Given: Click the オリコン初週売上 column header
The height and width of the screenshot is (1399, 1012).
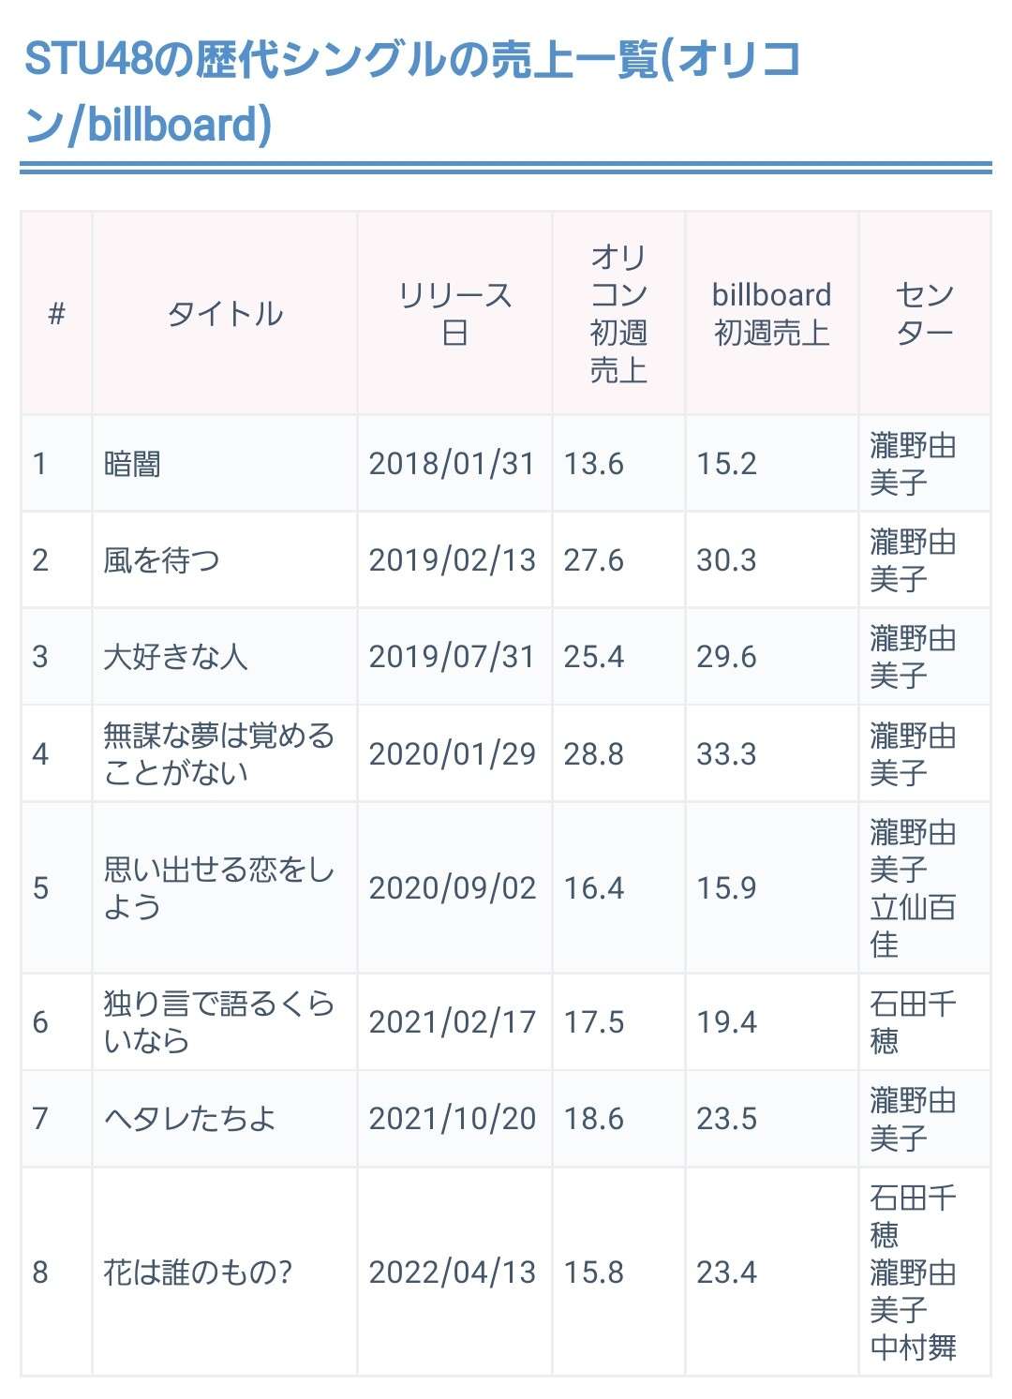Looking at the screenshot, I should pyautogui.click(x=618, y=314).
